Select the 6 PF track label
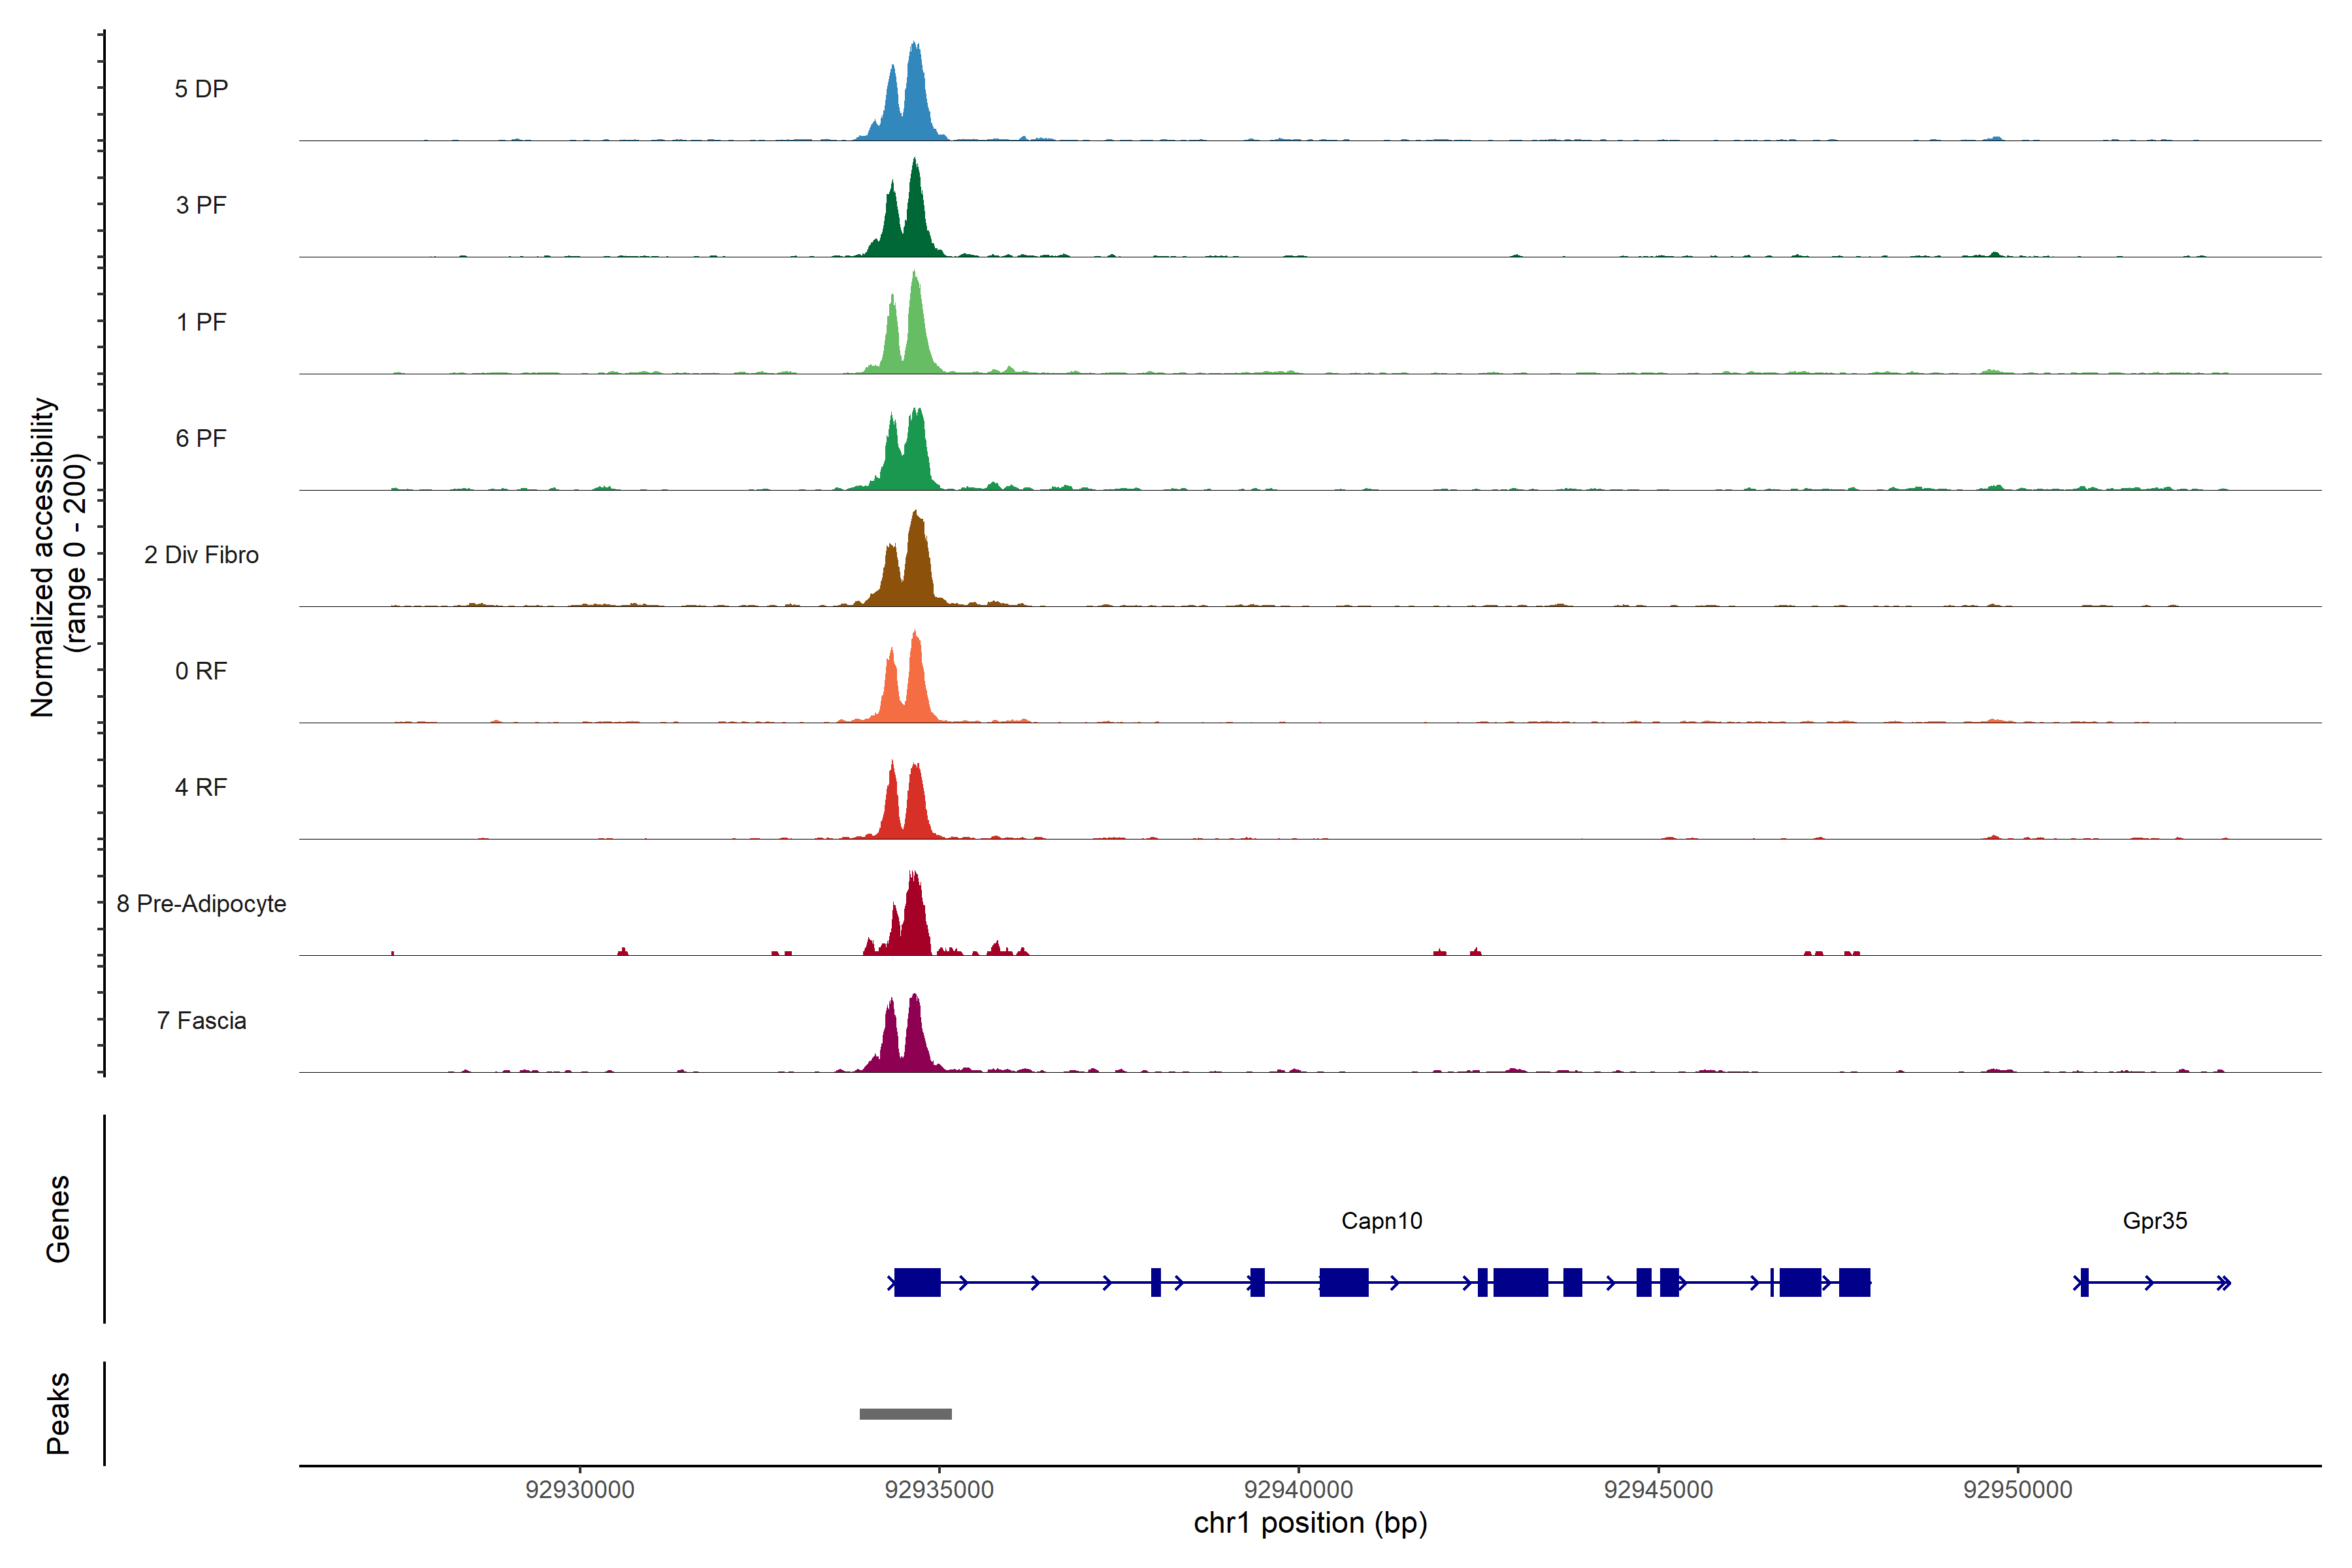The width and height of the screenshot is (2352, 1568). [201, 438]
